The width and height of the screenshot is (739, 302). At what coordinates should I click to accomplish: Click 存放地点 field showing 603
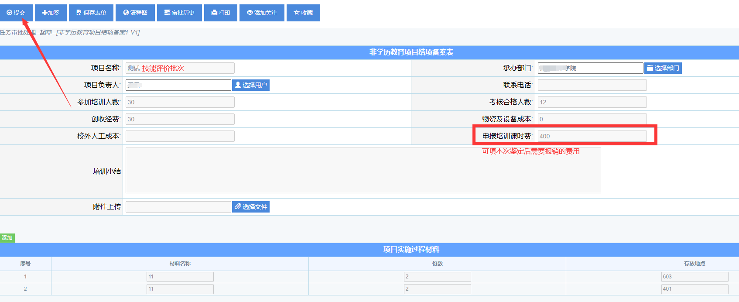(x=695, y=277)
